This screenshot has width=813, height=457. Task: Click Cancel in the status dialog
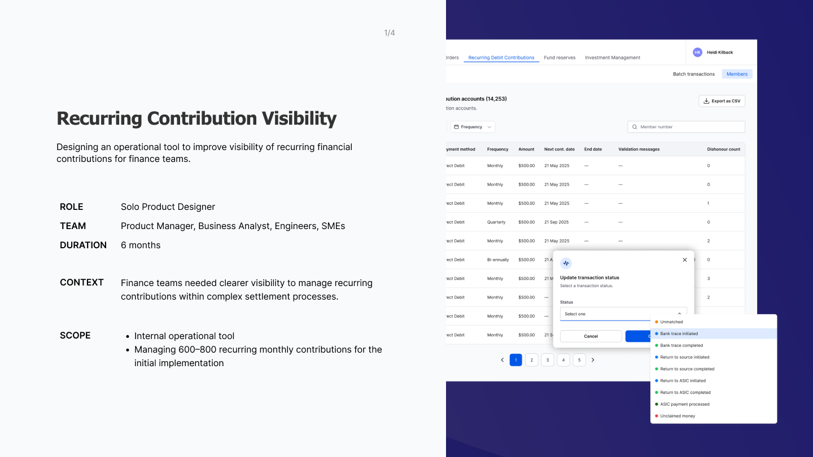[591, 336]
